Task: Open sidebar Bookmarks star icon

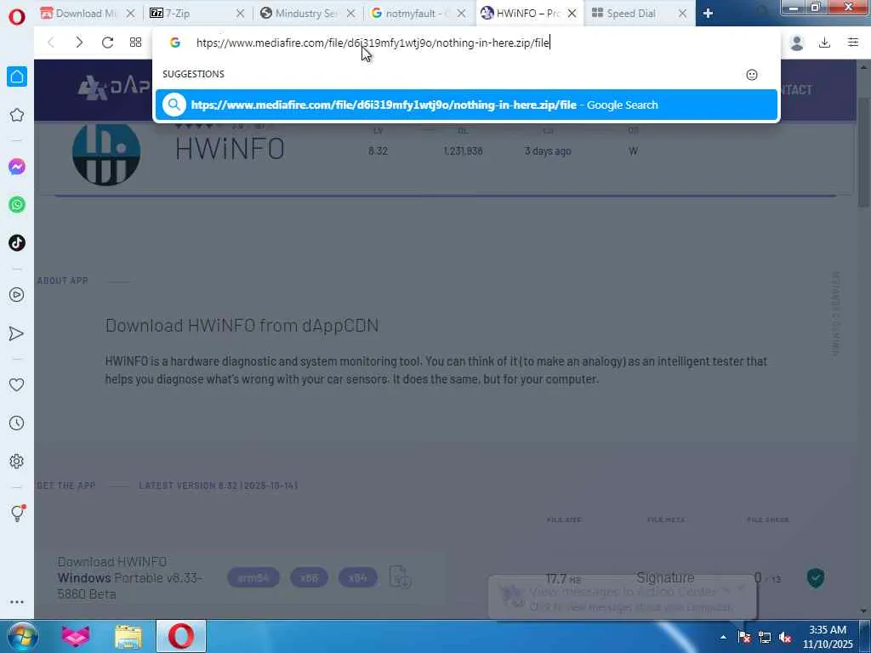Action: (17, 115)
